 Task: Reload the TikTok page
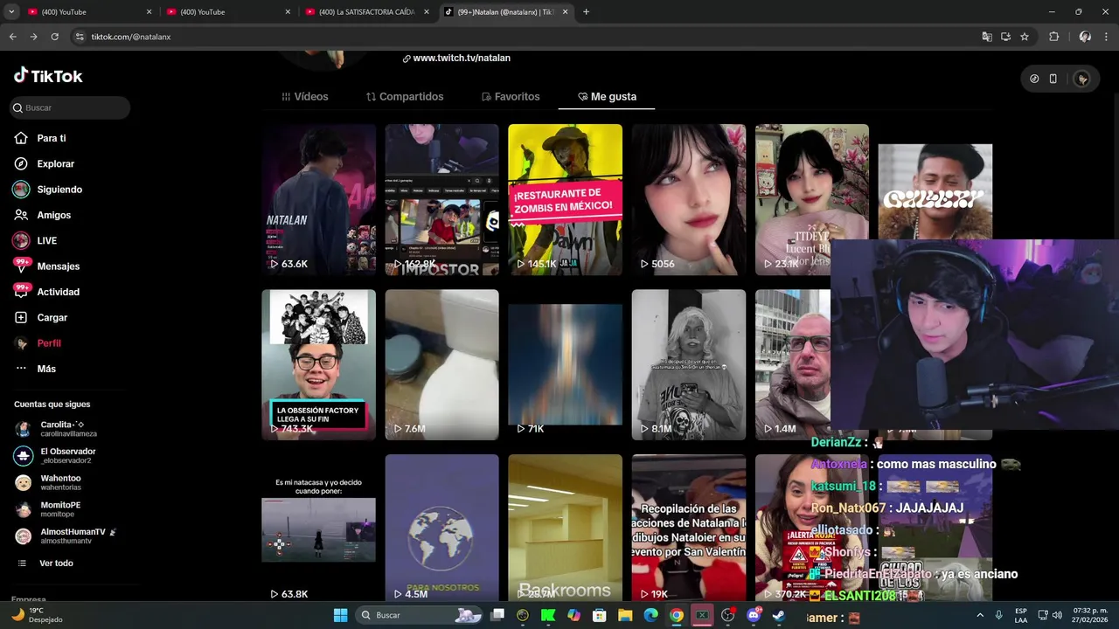(54, 37)
